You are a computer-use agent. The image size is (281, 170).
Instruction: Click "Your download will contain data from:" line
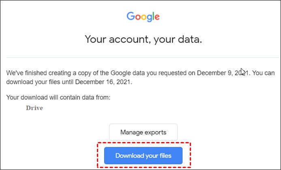pos(58,98)
